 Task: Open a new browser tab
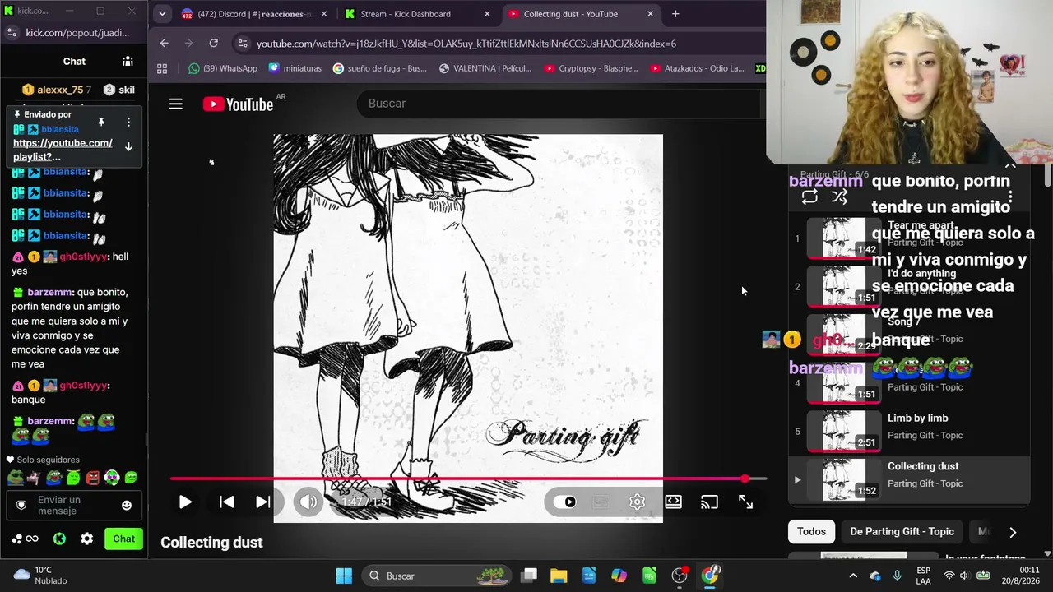[675, 14]
